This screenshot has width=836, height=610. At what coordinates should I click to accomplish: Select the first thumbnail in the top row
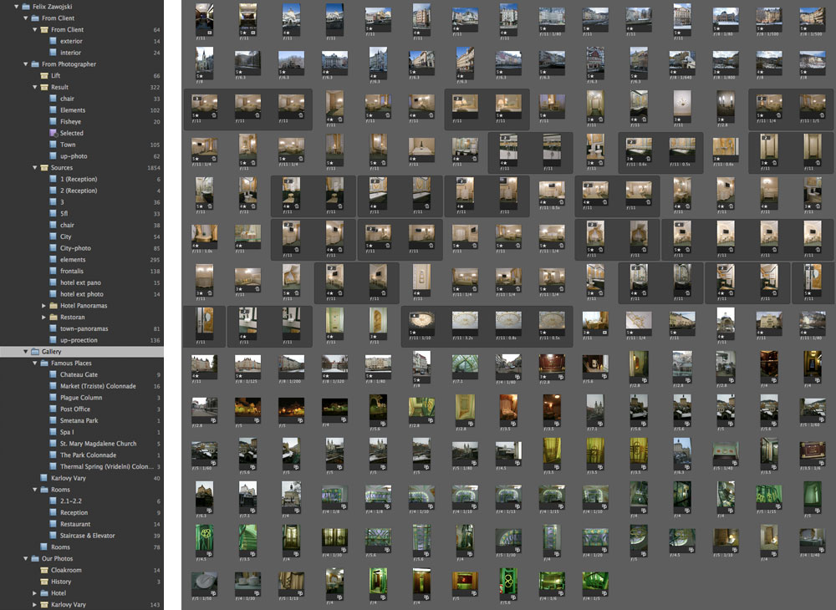pos(204,18)
